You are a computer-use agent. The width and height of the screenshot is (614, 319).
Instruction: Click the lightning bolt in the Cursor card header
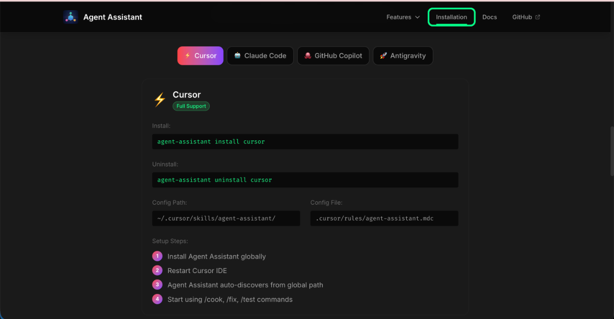159,99
